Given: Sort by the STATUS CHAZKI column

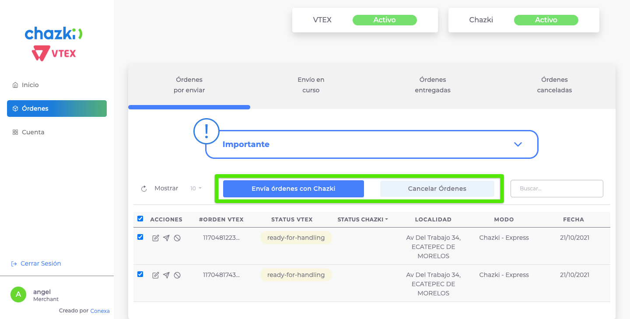Looking at the screenshot, I should (x=363, y=219).
